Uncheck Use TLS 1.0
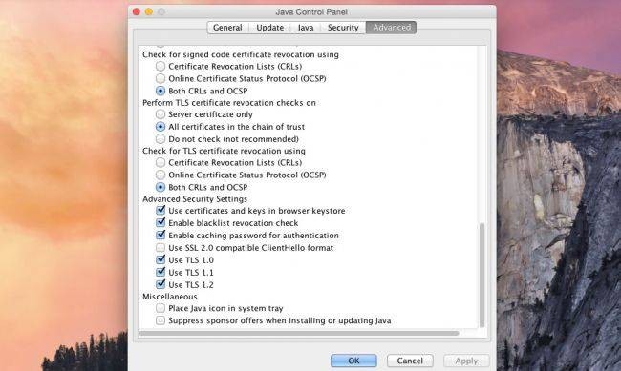621x371 pixels. click(161, 259)
